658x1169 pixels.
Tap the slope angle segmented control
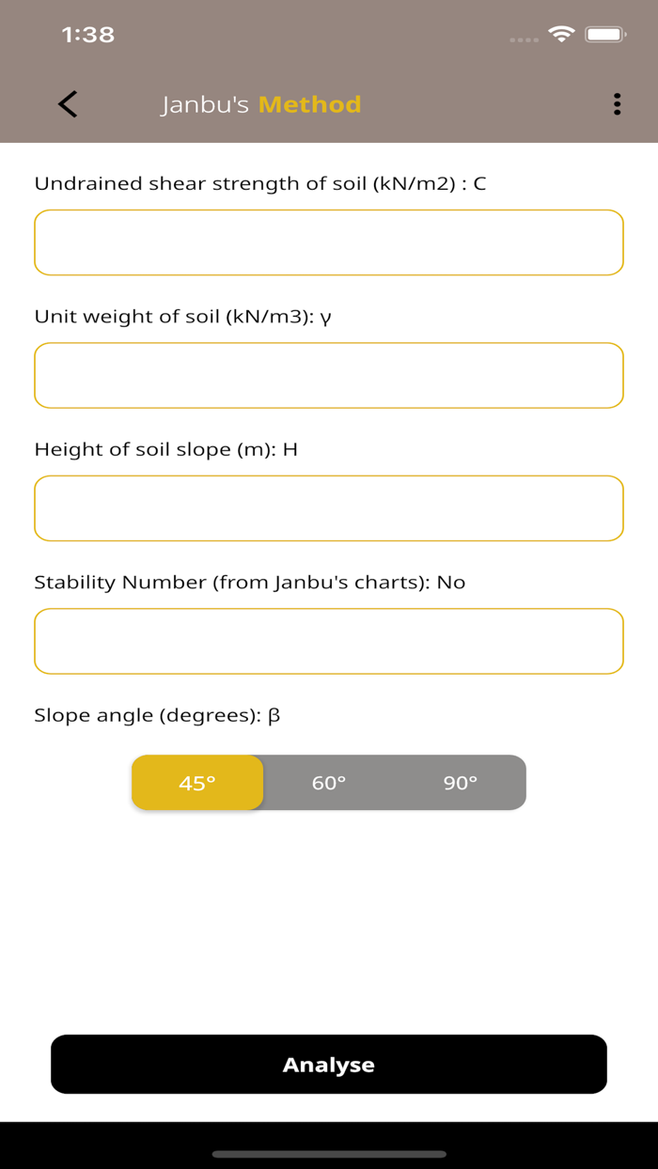[328, 782]
